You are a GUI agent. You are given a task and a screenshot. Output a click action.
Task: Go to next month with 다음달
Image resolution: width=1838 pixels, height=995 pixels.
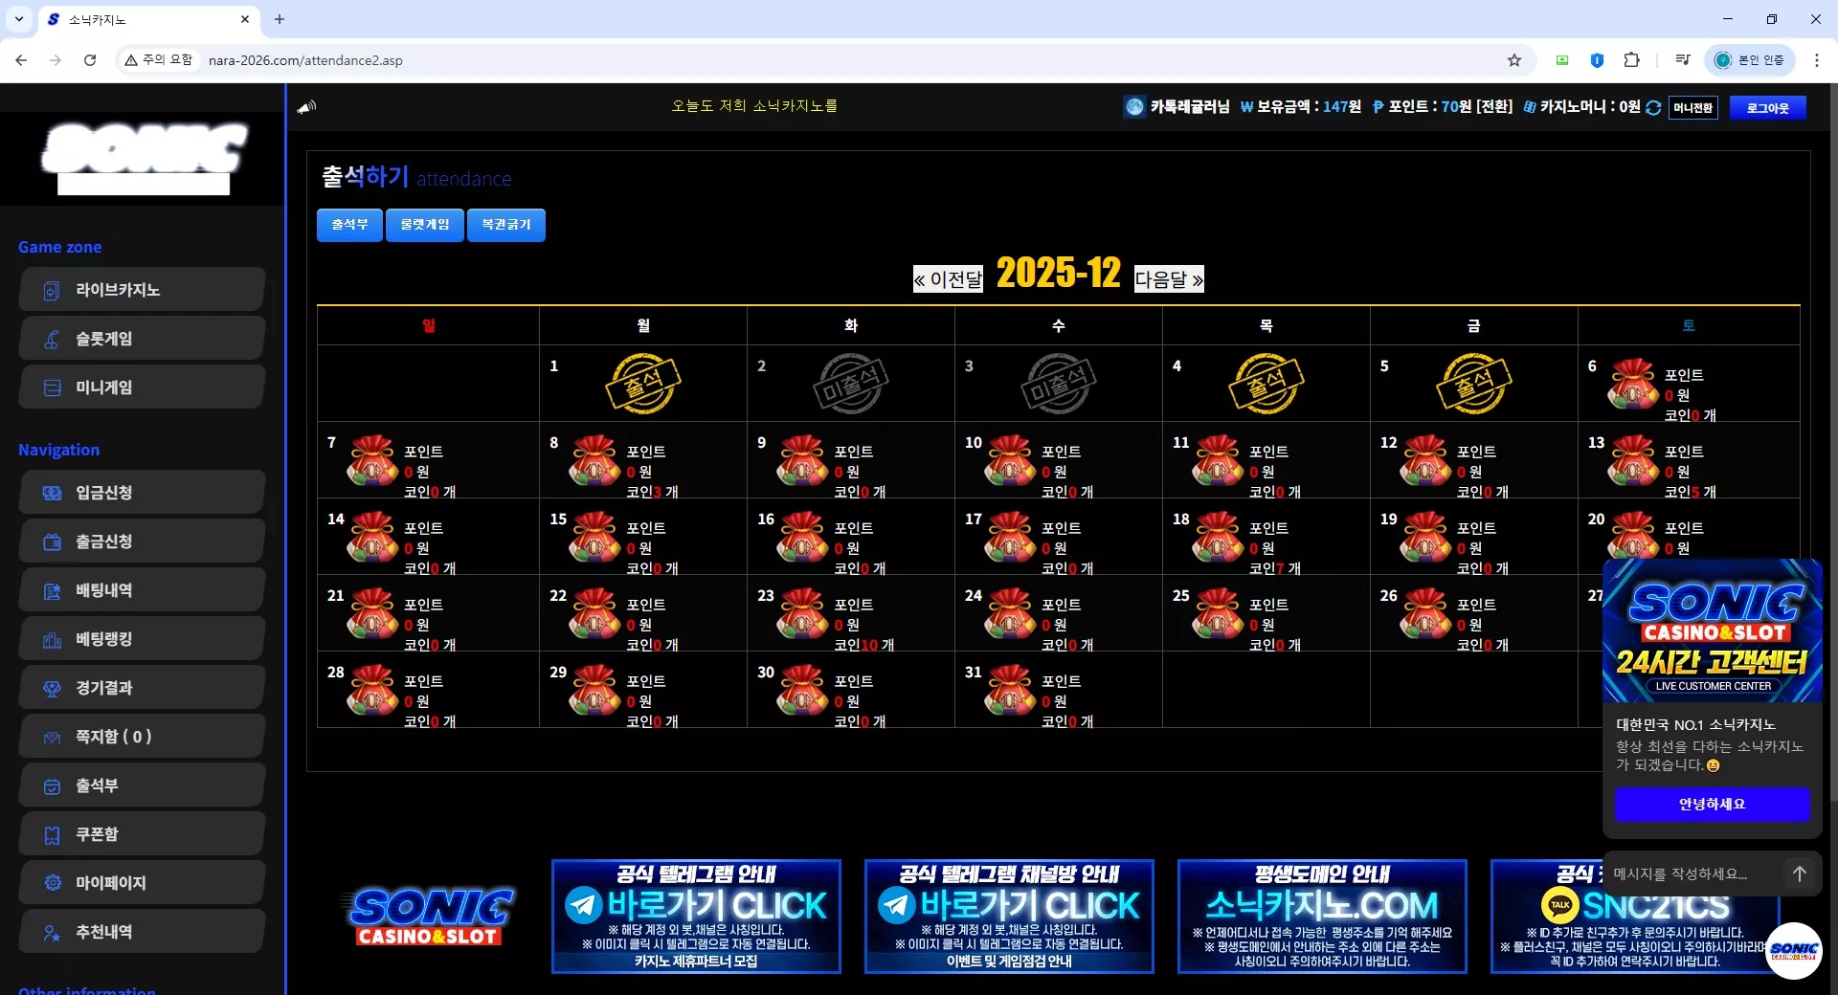1169,279
